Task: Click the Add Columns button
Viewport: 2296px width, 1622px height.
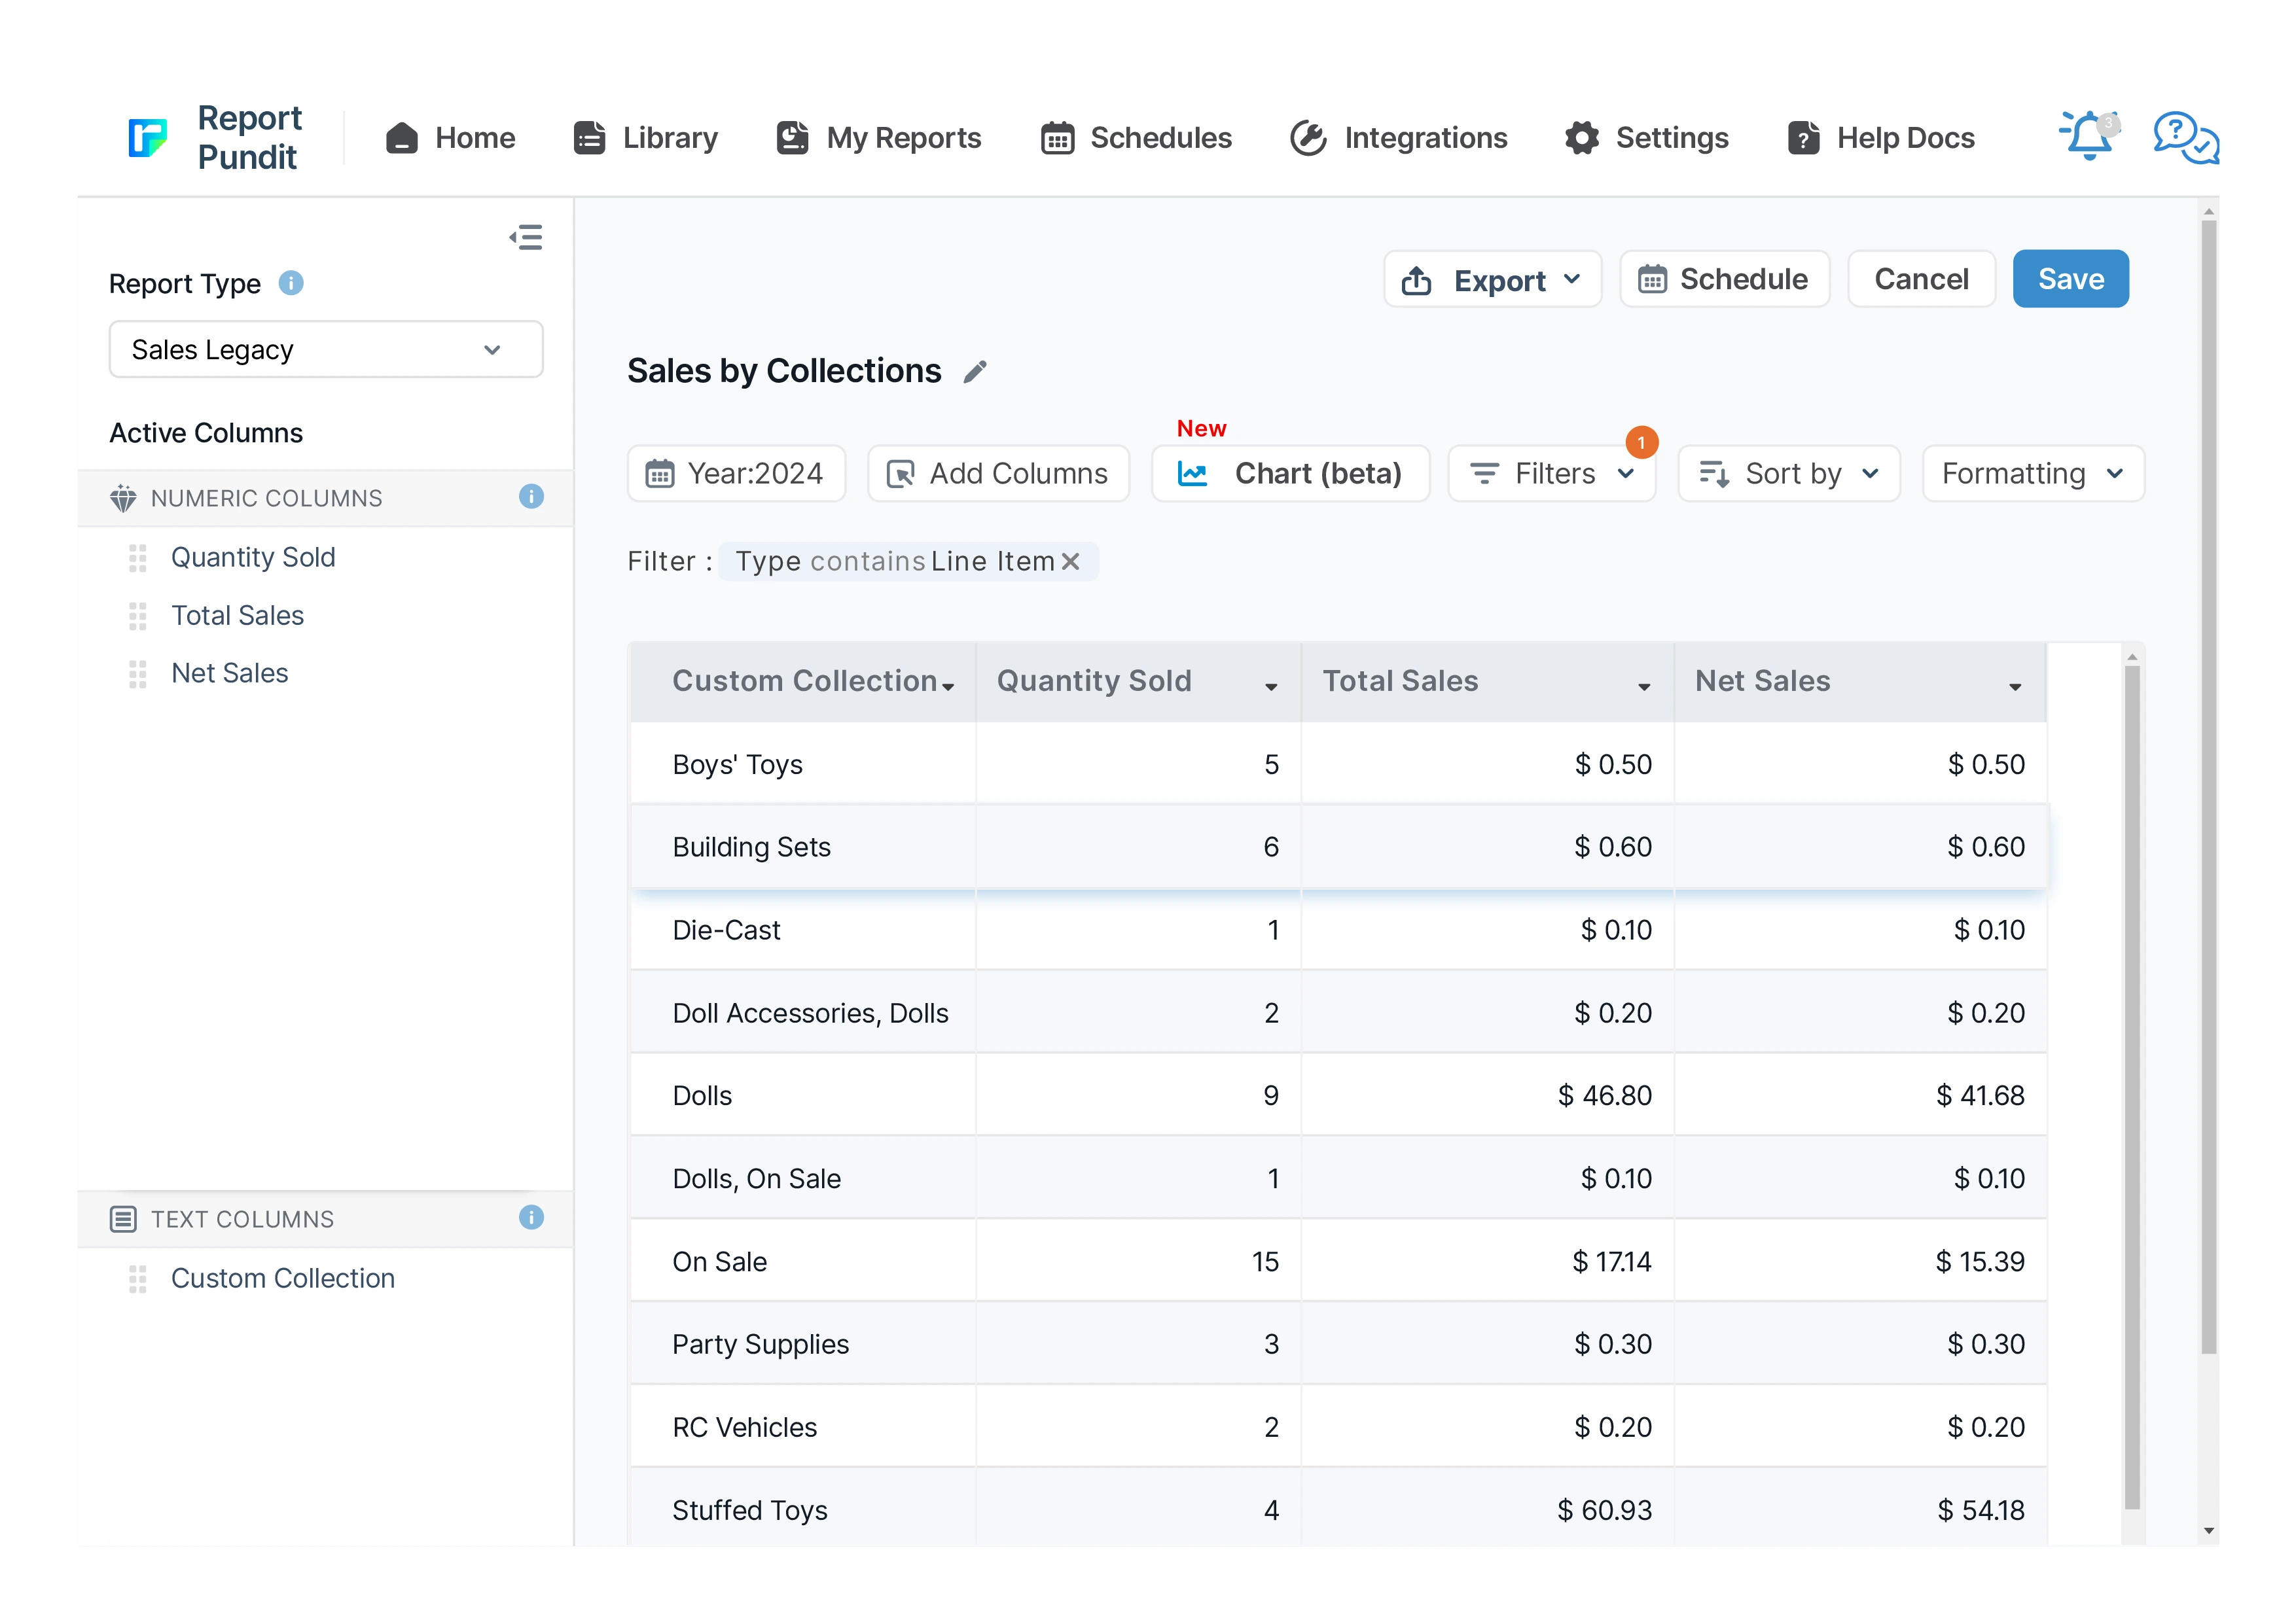Action: [998, 474]
